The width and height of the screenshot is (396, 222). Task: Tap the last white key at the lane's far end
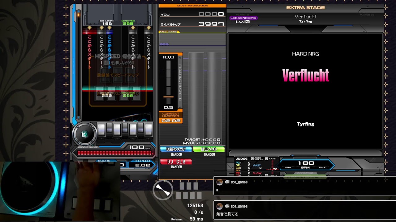[x=148, y=129]
